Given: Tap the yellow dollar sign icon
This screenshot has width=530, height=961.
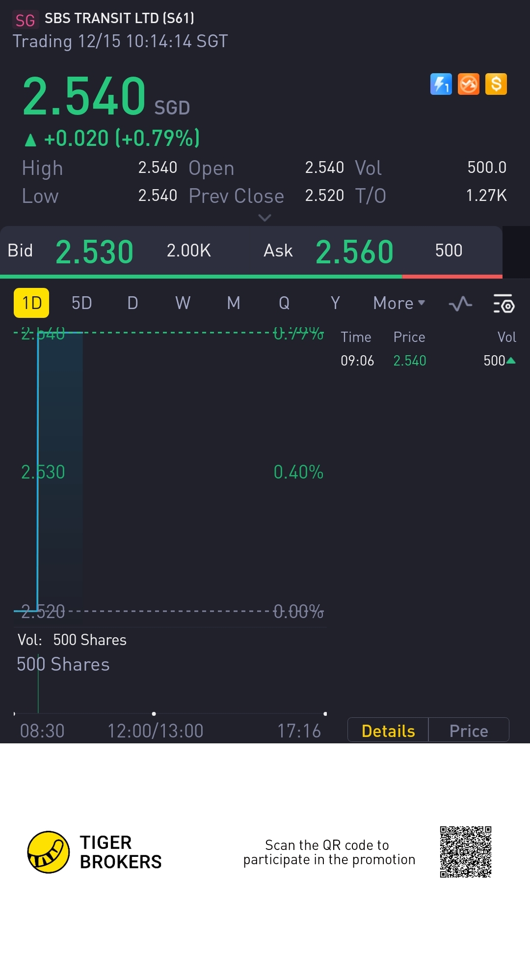Looking at the screenshot, I should (x=496, y=84).
